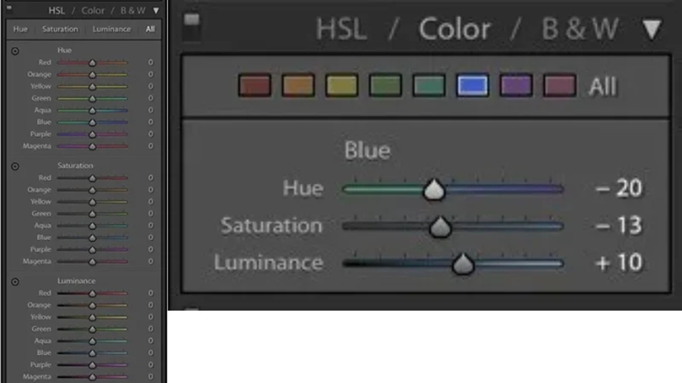This screenshot has height=383, width=682.
Task: Select the yellow color swatch in Color panel
Action: 342,85
